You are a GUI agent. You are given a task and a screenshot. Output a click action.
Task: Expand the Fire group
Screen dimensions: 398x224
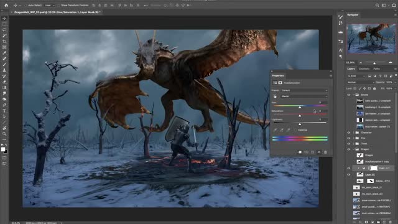tap(354, 138)
